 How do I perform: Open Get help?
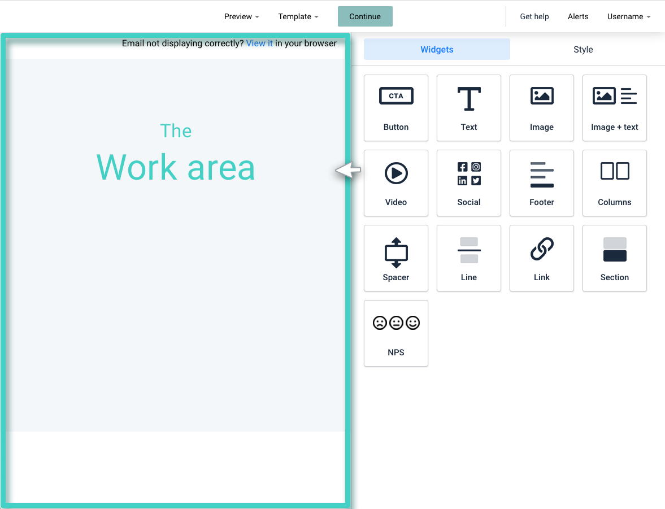pos(534,16)
